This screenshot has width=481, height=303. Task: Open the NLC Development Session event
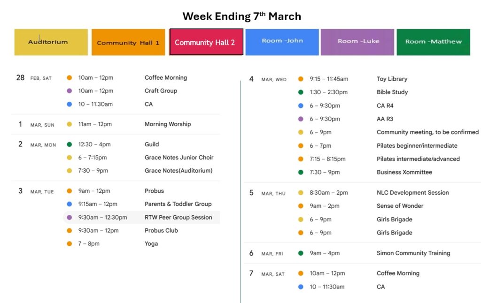coord(412,193)
